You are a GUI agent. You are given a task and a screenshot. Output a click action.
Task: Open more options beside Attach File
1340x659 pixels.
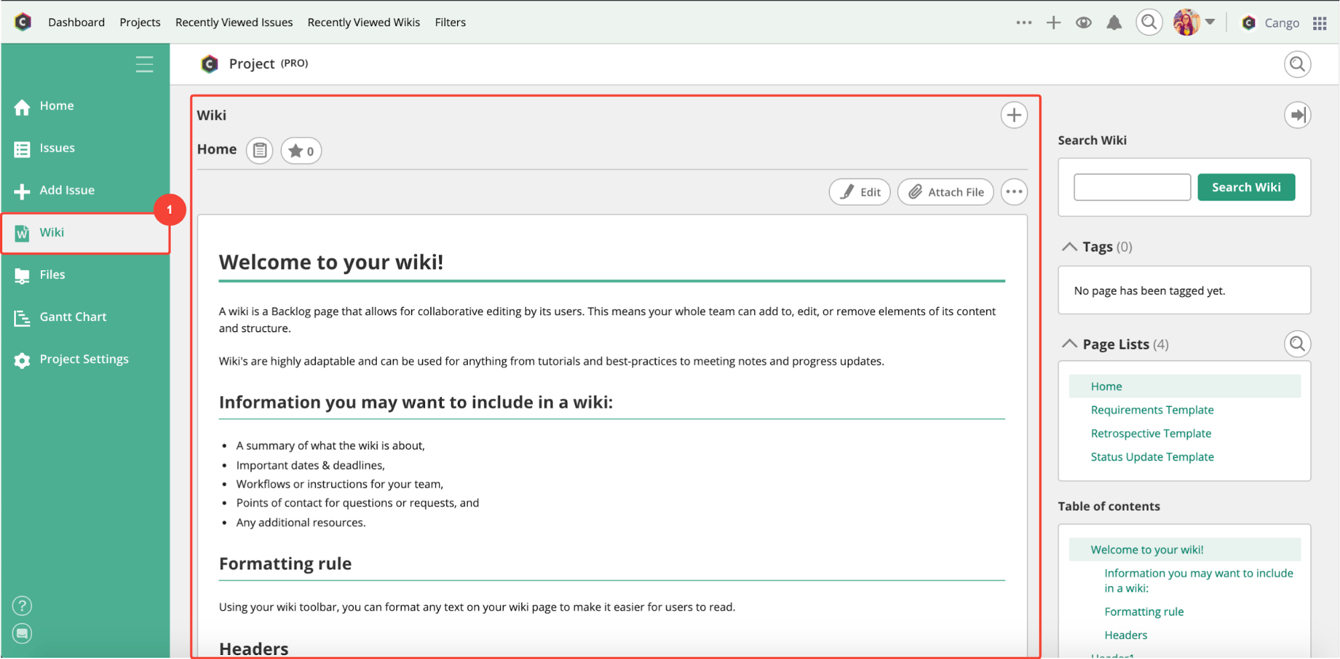point(1014,192)
